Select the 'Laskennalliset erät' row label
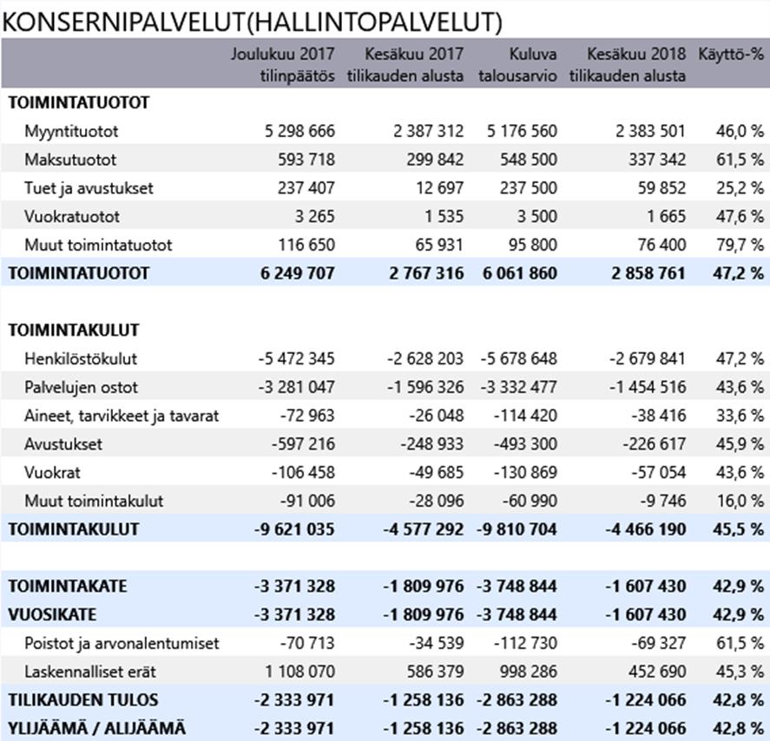770x741 pixels. [90, 672]
